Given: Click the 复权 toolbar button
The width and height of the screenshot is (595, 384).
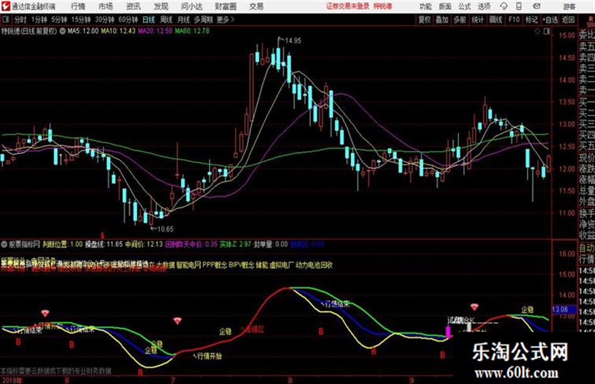Looking at the screenshot, I should (424, 20).
